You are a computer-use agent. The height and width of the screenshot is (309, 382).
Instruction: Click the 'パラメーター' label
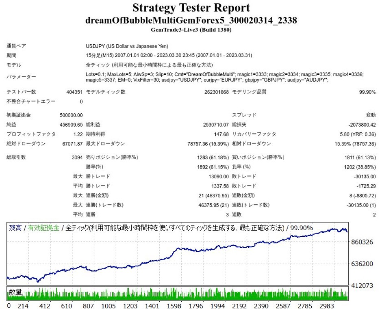tap(21, 77)
